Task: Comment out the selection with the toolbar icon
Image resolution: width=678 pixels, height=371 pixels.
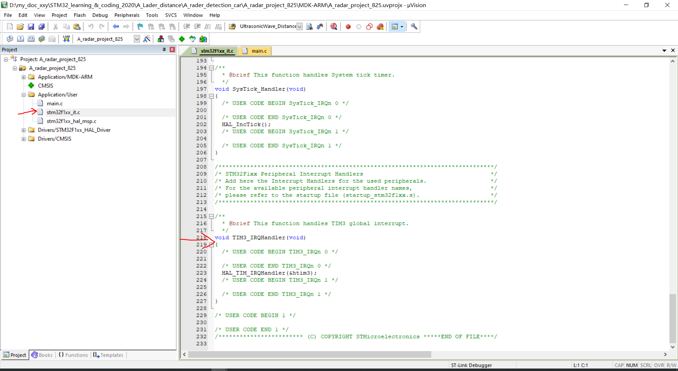Action: pyautogui.click(x=208, y=27)
